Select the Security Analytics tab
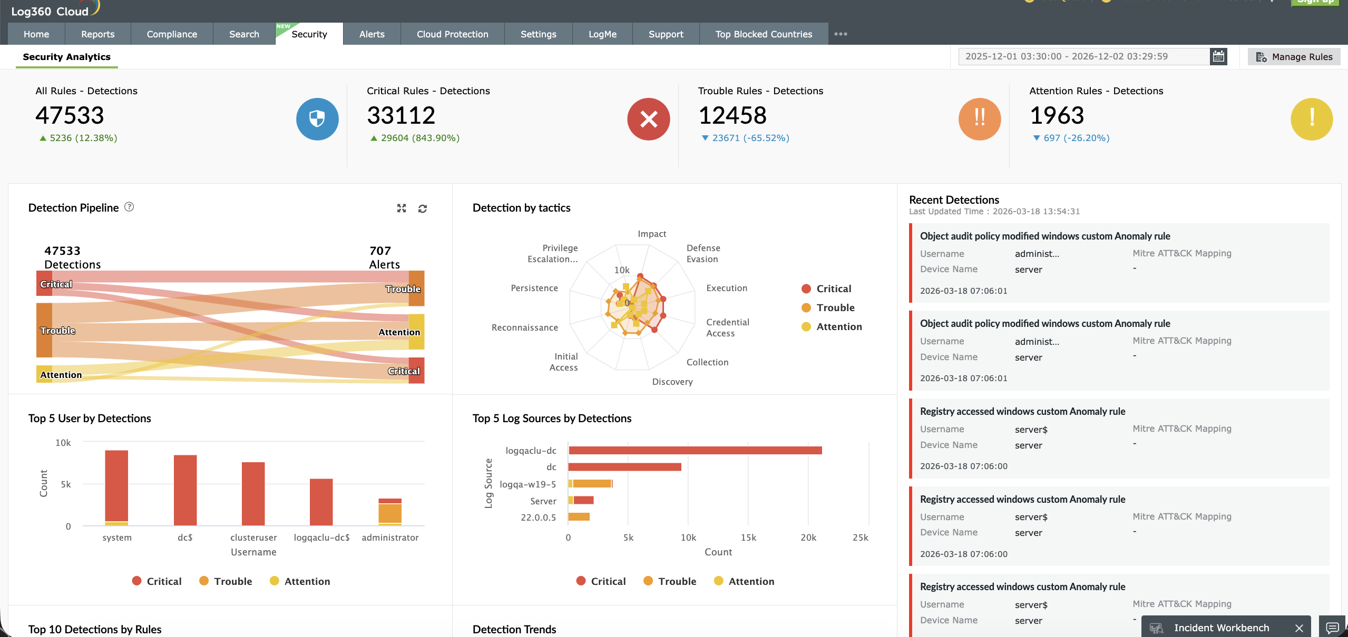The height and width of the screenshot is (637, 1348). coord(66,56)
